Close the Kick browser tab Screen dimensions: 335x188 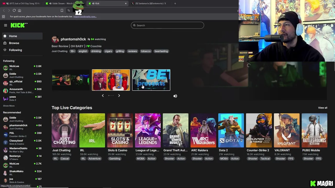(126, 3)
